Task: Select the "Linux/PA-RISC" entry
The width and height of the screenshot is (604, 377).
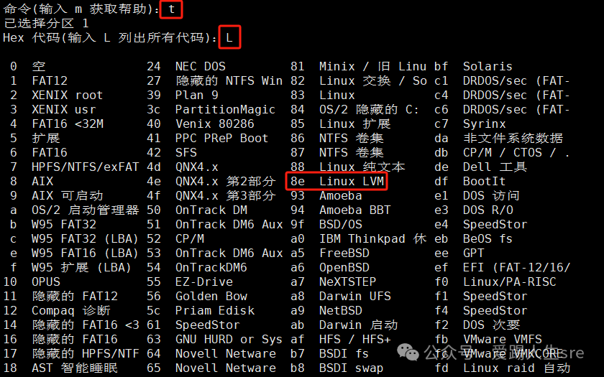Action: pos(509,282)
